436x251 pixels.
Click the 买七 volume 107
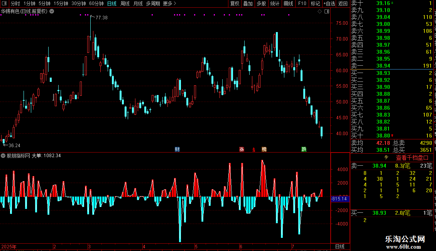pyautogui.click(x=428, y=115)
